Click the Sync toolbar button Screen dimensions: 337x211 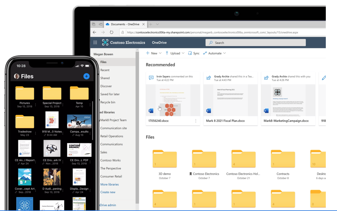(x=194, y=53)
